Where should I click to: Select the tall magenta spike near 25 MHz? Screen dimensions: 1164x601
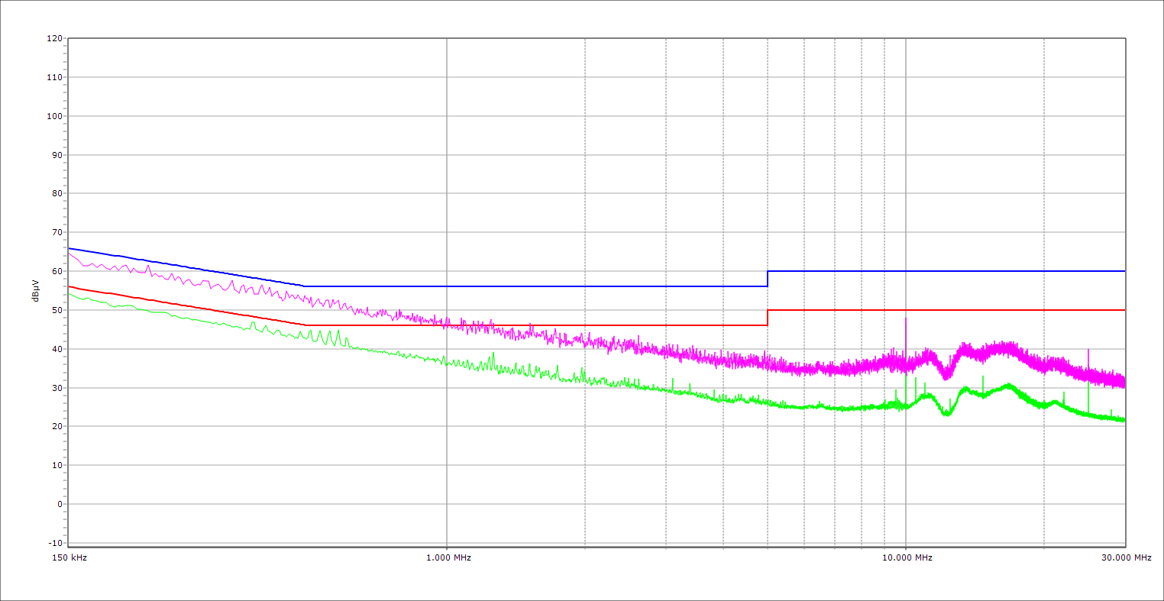coord(1088,351)
